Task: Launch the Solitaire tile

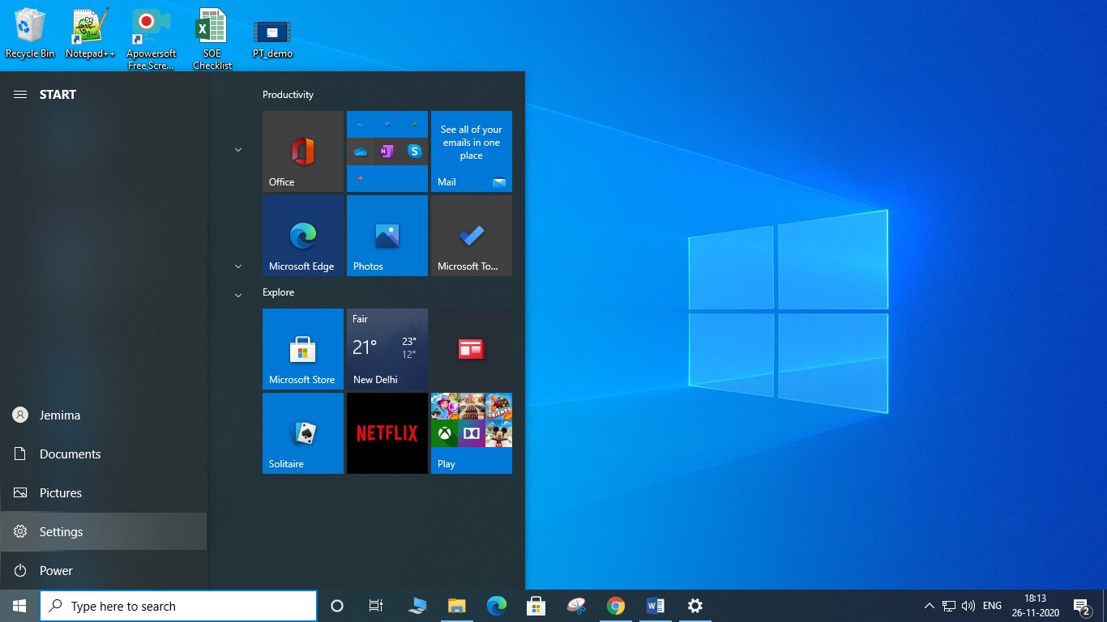Action: 303,433
